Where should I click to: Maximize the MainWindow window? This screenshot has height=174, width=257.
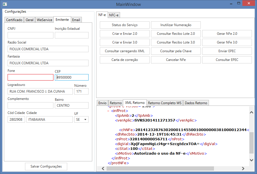point(239,3)
